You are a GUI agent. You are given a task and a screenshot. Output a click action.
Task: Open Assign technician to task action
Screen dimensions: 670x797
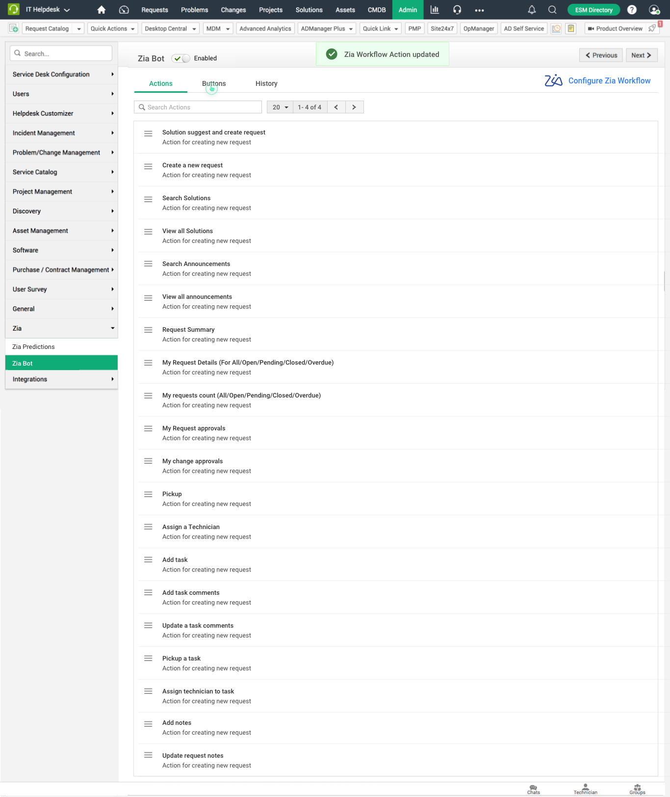(x=198, y=691)
